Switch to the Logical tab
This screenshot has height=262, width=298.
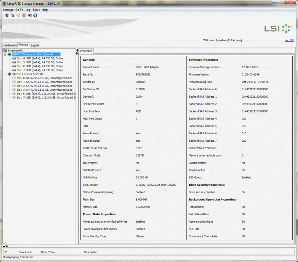click(x=35, y=45)
